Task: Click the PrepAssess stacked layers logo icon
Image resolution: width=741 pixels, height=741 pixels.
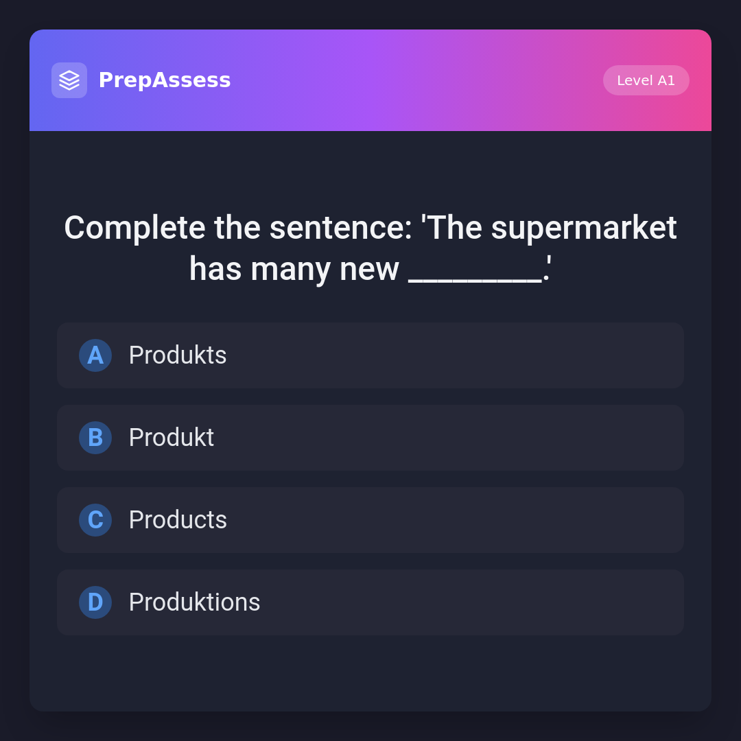Action: click(69, 80)
